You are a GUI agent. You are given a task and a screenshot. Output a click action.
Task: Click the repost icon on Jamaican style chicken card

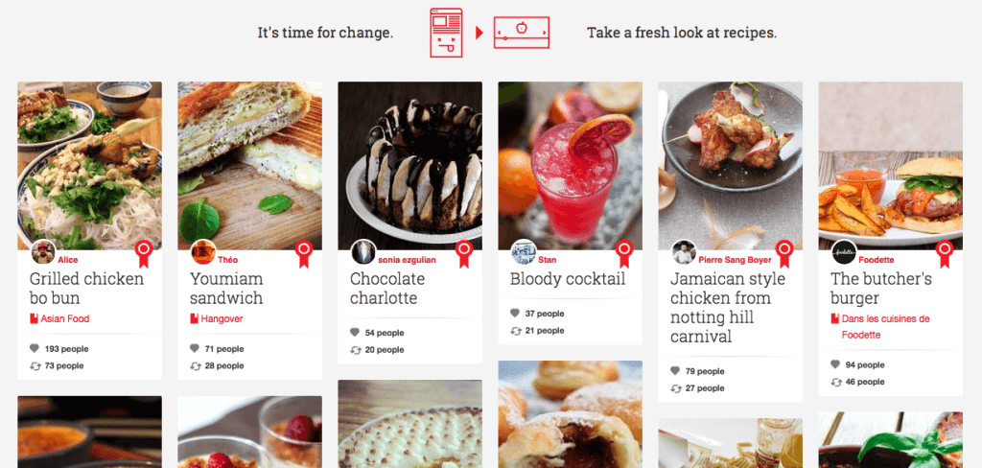point(675,388)
